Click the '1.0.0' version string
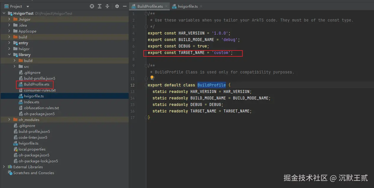374x188 pixels. [220, 33]
